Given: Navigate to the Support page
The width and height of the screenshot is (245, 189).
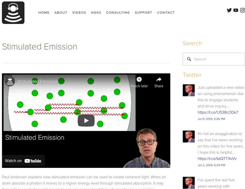Looking at the screenshot, I should 143,13.
